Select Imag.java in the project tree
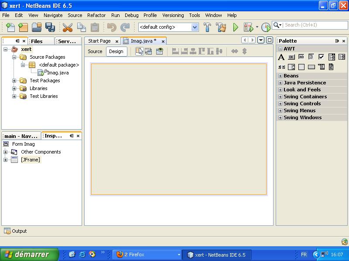This screenshot has width=349, height=261. (58, 73)
